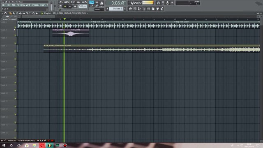Open the playlist view icon
Viewport: 263px width, 148px height.
130,9
